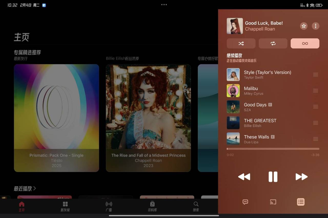
Task: Go to the 主页 tab
Action: pyautogui.click(x=22, y=207)
